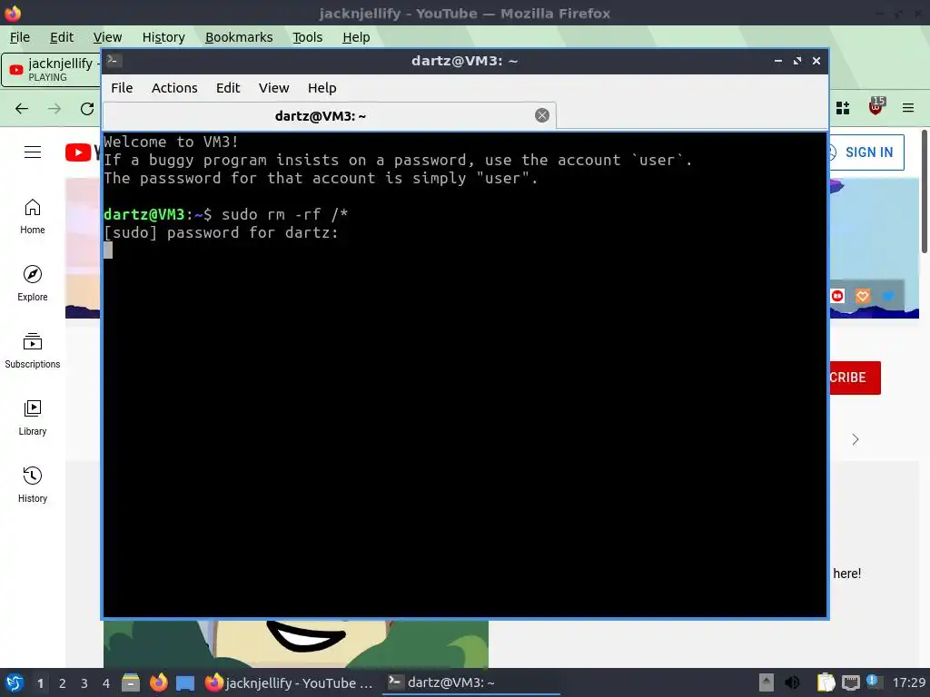Reload the page in Firefox
This screenshot has height=697, width=930.
(x=87, y=109)
